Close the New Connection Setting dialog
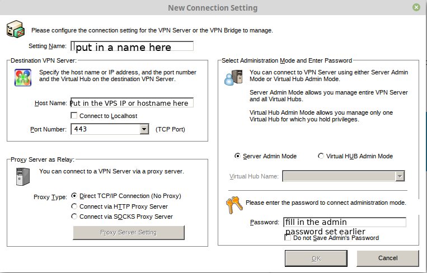This screenshot has height=273, width=427. pos(416,7)
